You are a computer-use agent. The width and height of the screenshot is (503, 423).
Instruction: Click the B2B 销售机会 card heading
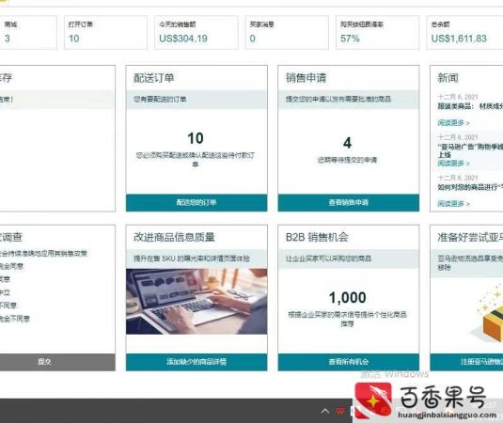pyautogui.click(x=317, y=237)
